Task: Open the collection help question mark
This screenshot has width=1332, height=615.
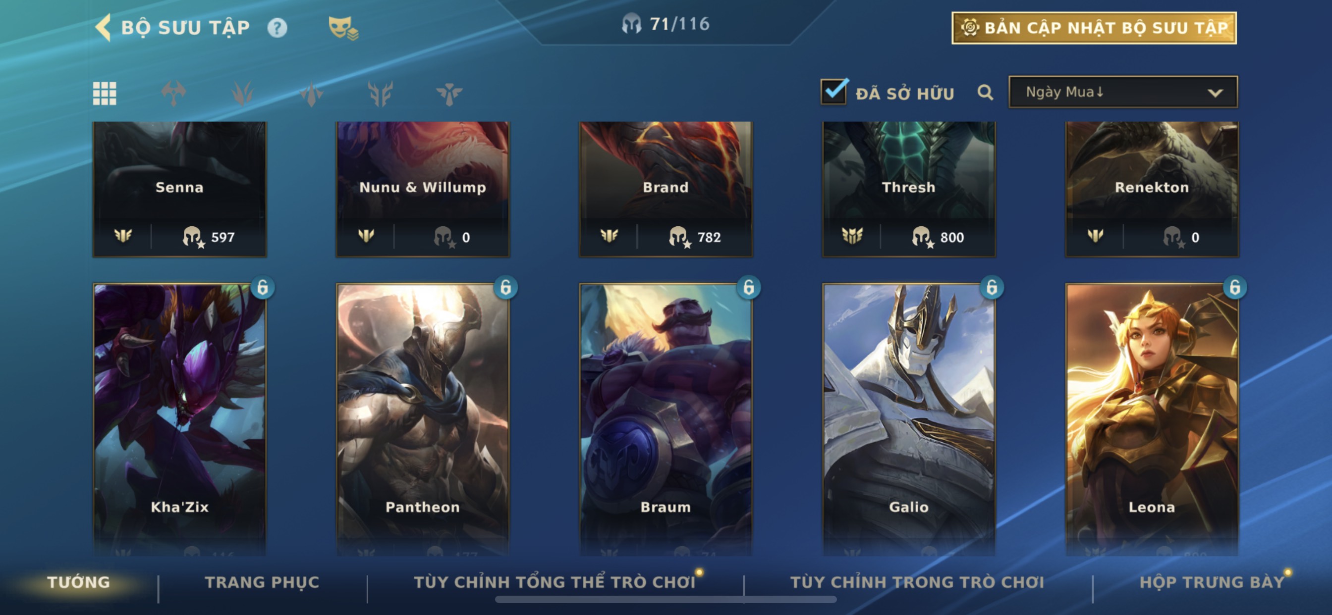Action: 277,28
